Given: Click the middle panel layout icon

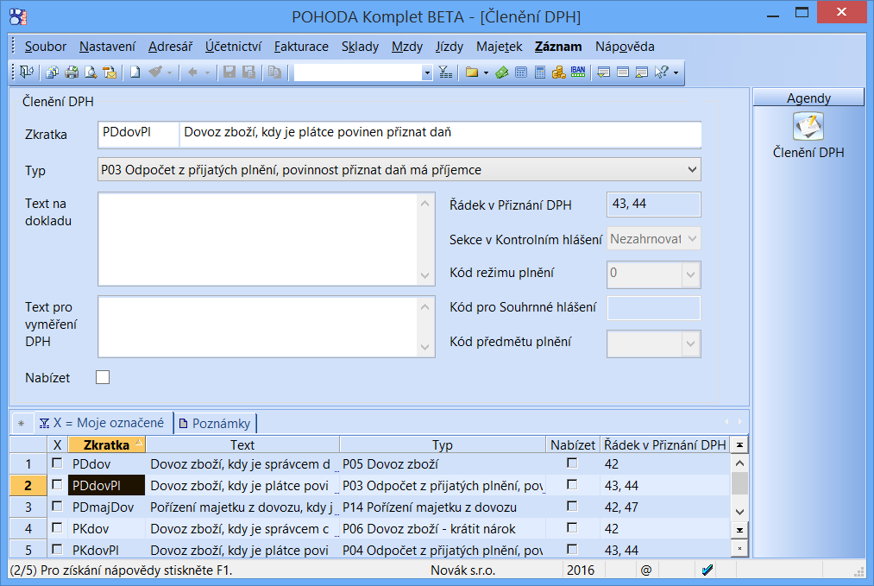Looking at the screenshot, I should click(x=623, y=72).
